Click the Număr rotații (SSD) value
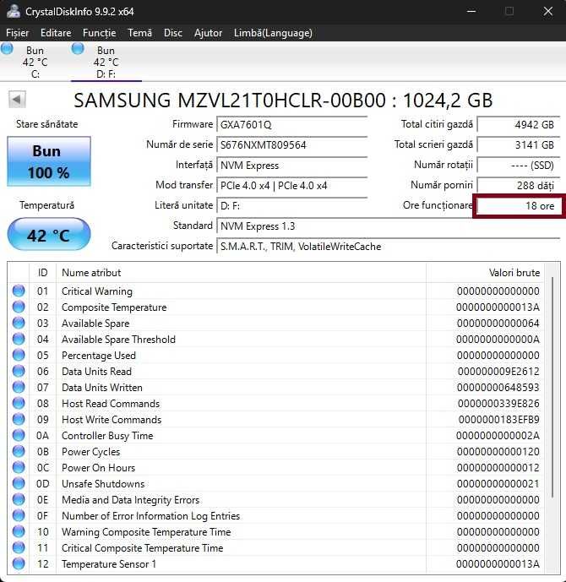 tap(518, 166)
